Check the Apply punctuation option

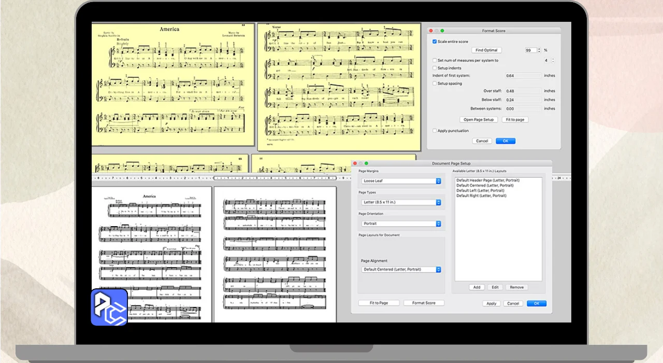pyautogui.click(x=435, y=131)
